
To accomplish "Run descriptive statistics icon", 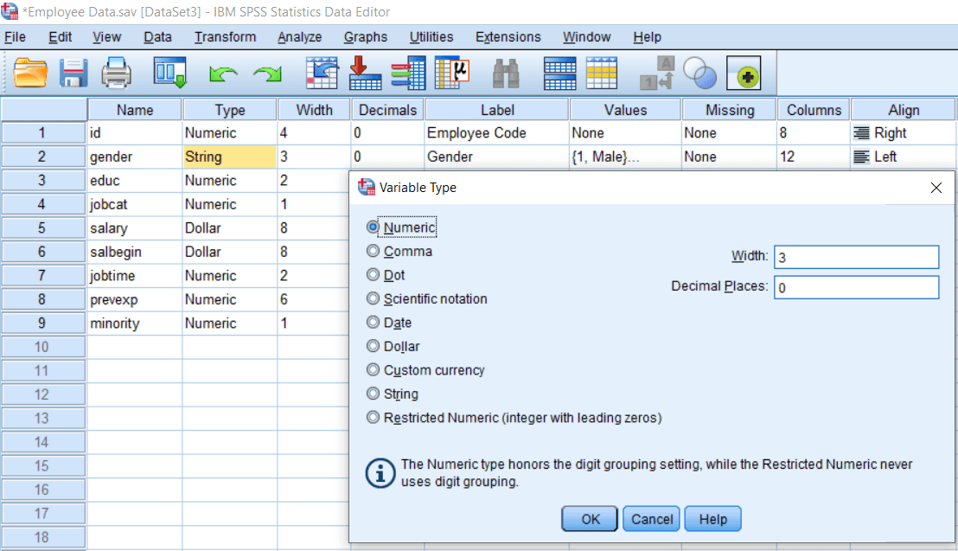I will point(451,73).
